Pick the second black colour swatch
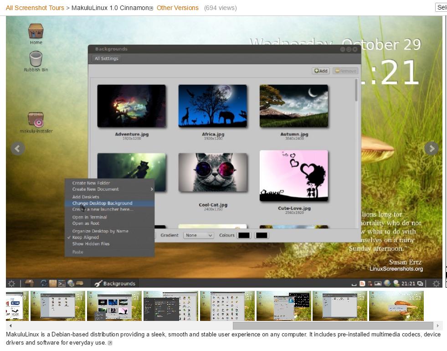This screenshot has height=351, width=447. pyautogui.click(x=262, y=235)
